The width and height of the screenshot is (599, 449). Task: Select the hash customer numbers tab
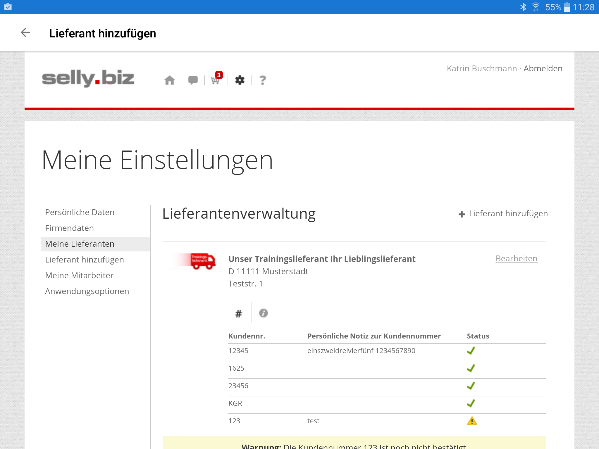239,314
